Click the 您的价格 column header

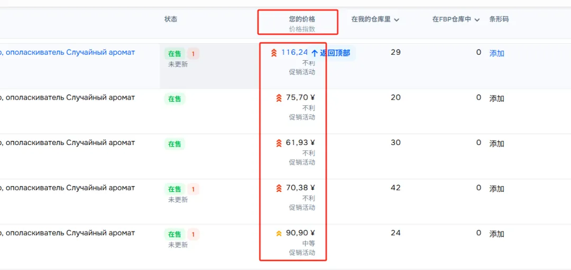click(x=302, y=19)
